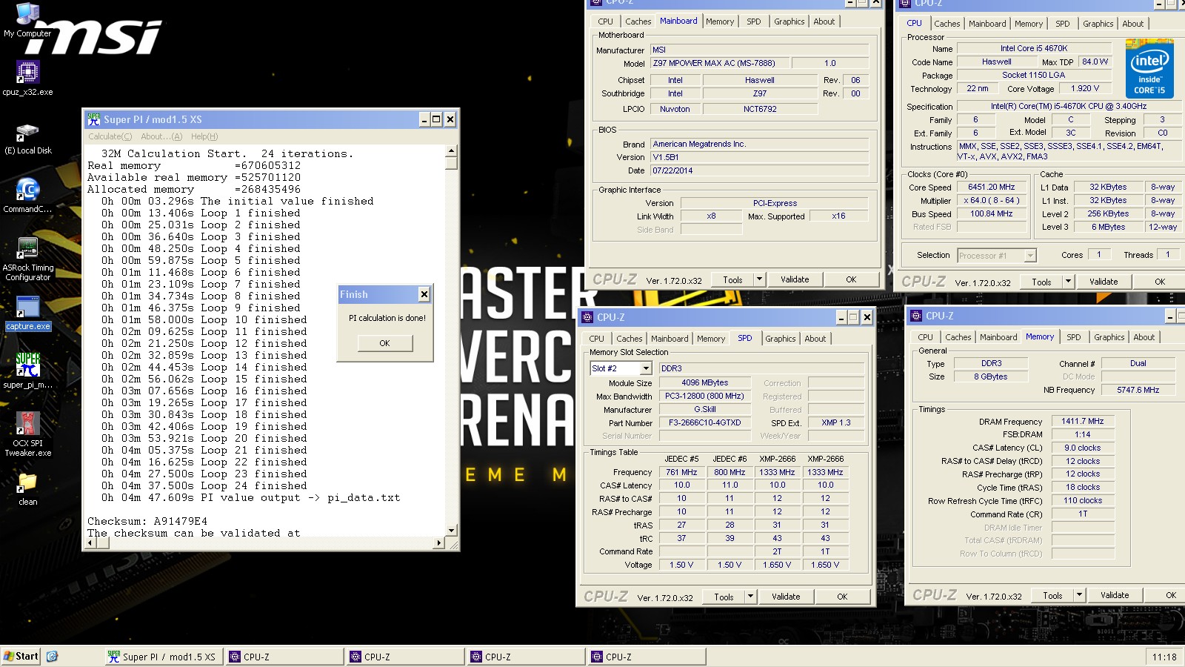This screenshot has height=667, width=1185.
Task: Select the OCX SPI Tweaker.exe desktop icon
Action: (x=27, y=434)
